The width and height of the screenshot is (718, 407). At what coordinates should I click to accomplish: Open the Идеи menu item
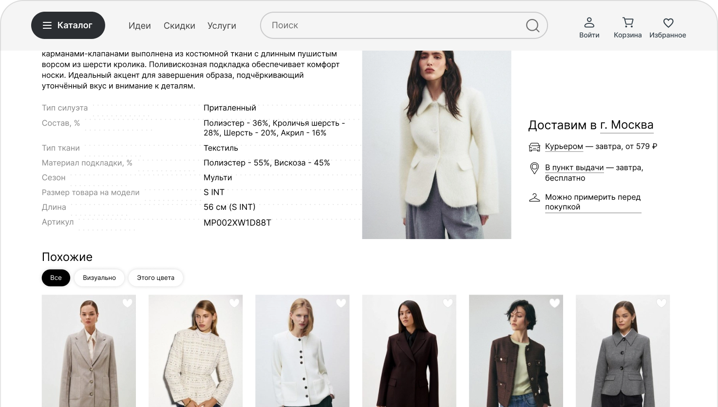tap(139, 26)
